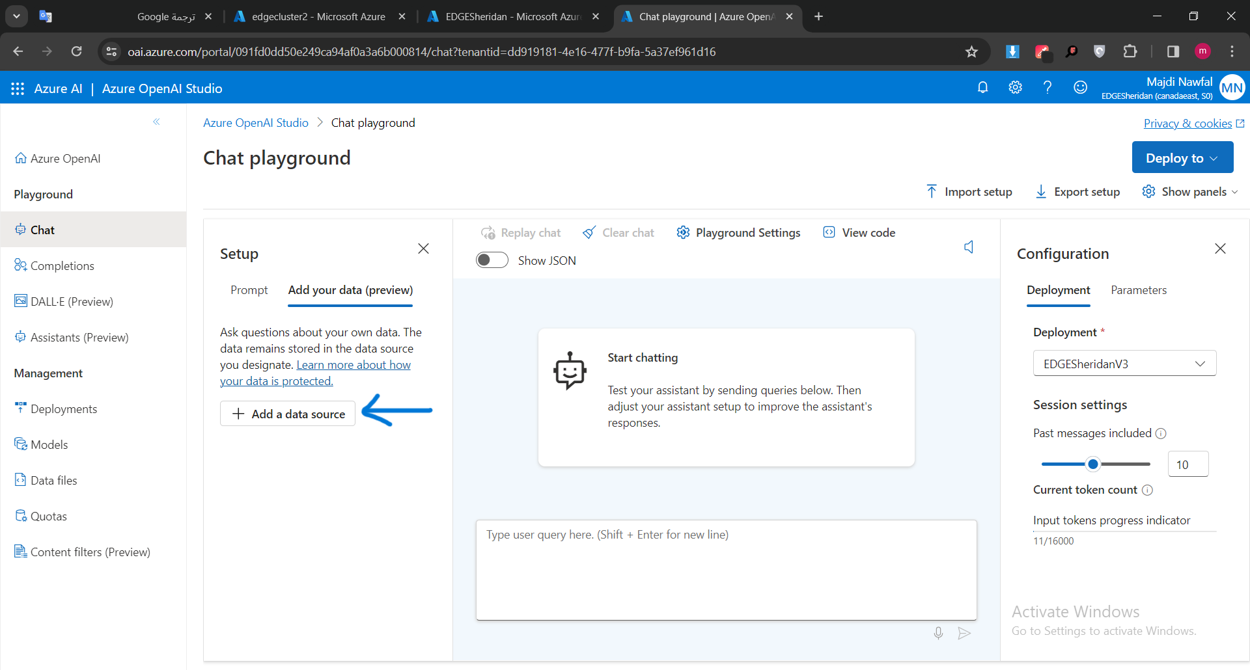Open DALL·E (Preview)
This screenshot has height=670, width=1250.
pyautogui.click(x=71, y=301)
